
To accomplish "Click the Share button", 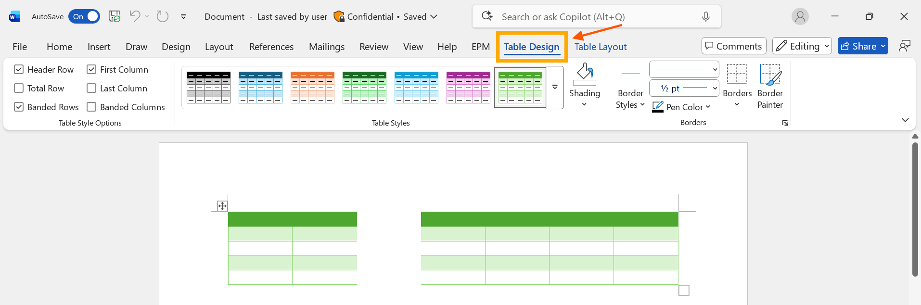I will click(863, 46).
